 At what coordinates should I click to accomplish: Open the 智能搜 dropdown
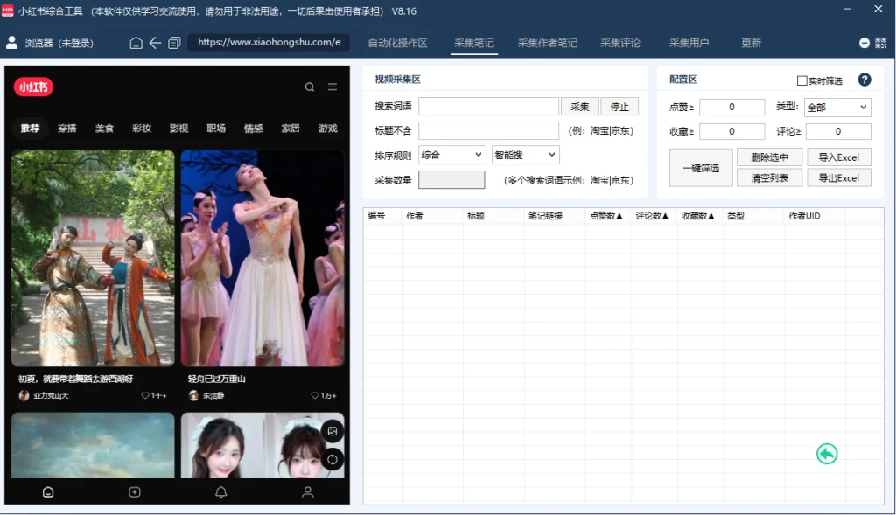(x=525, y=155)
